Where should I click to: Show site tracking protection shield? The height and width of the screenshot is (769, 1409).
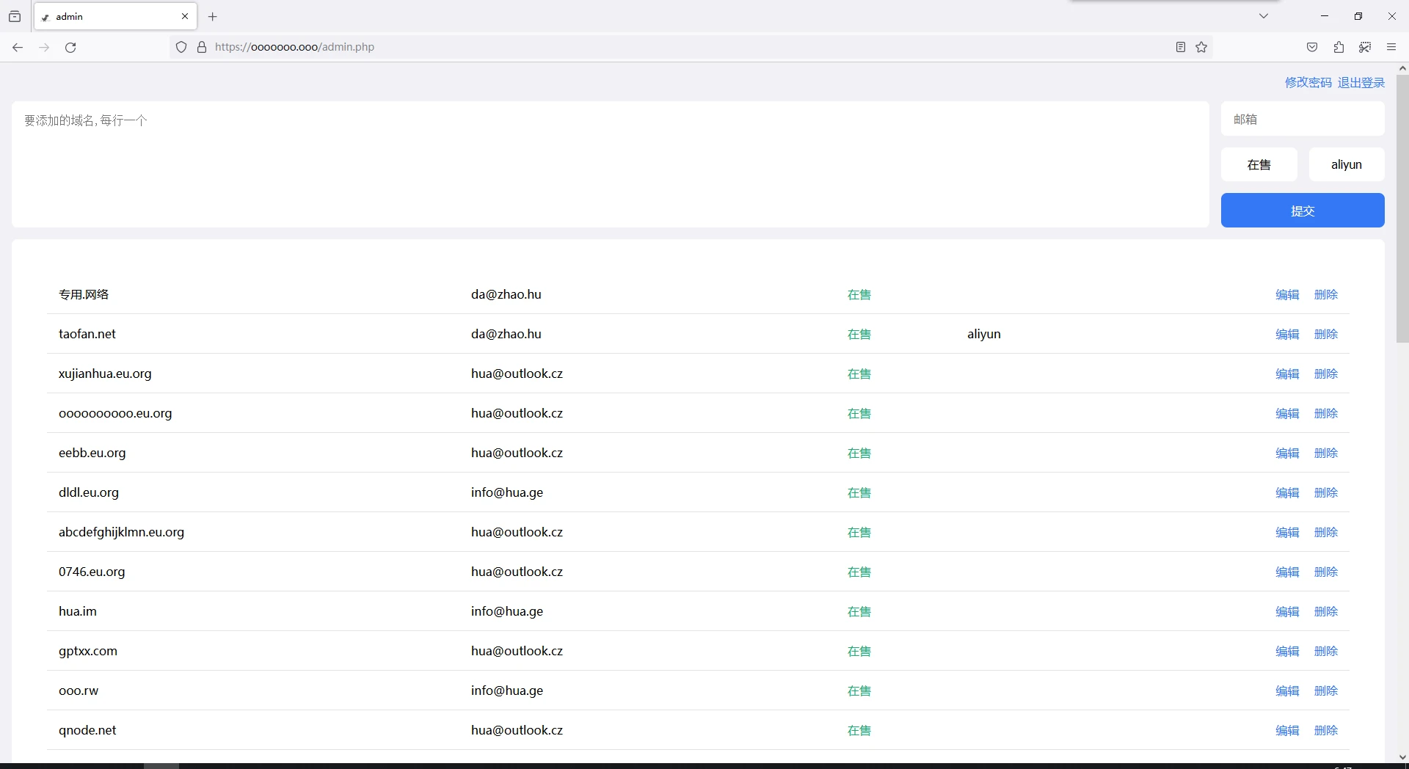pyautogui.click(x=181, y=48)
